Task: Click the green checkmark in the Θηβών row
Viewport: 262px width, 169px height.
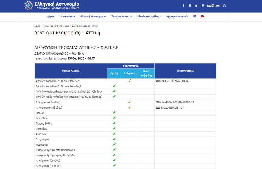Action: tap(114, 112)
